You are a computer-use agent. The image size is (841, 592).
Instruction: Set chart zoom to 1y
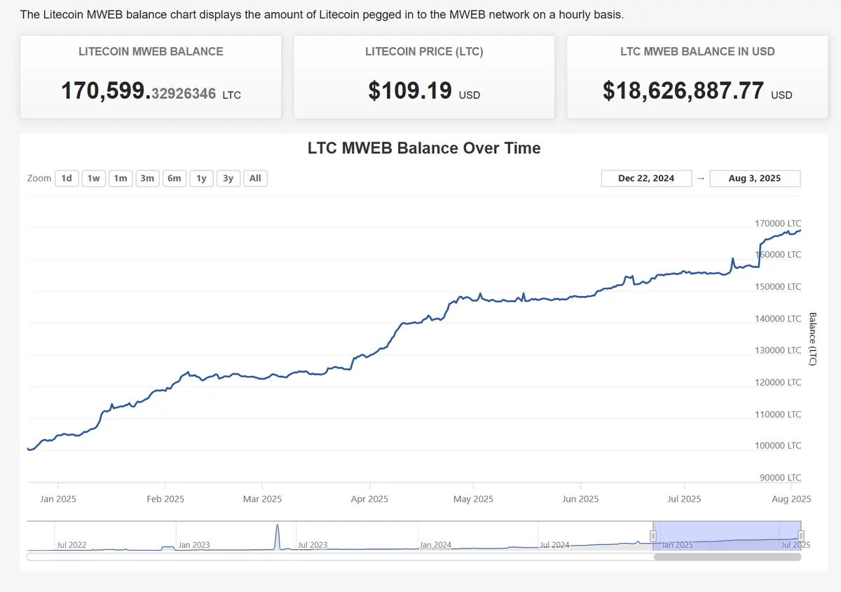click(201, 178)
